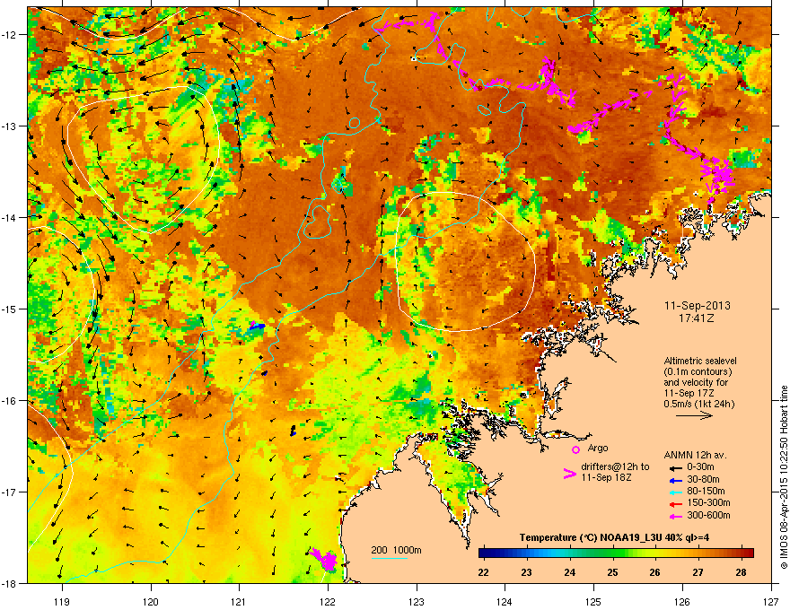Click the colorbar tick label '22'

point(484,572)
